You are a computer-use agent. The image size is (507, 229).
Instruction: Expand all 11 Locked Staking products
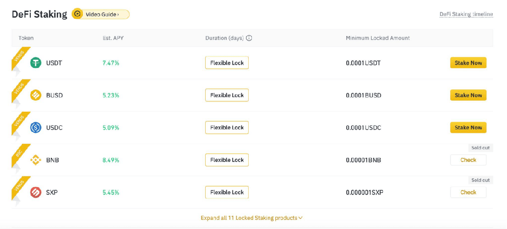point(251,218)
